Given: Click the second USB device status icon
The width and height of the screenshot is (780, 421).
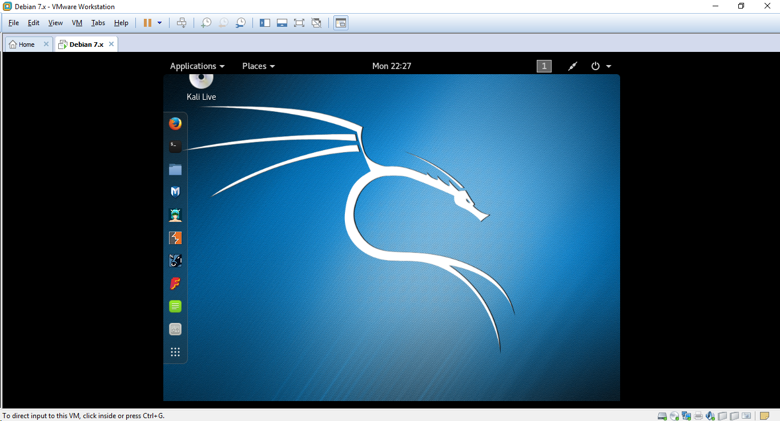Looking at the screenshot, I should pos(734,416).
